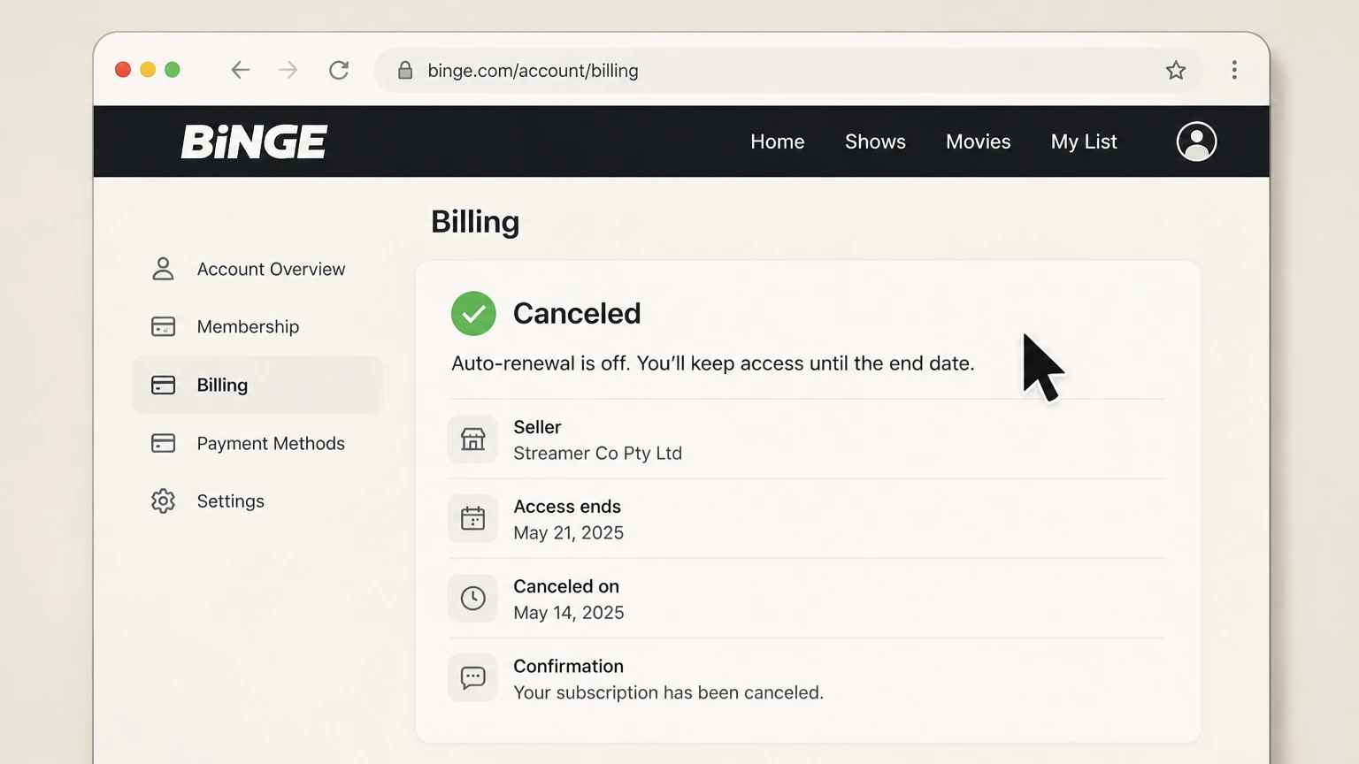1359x764 pixels.
Task: Click the 'Canceled on' label
Action: click(566, 586)
